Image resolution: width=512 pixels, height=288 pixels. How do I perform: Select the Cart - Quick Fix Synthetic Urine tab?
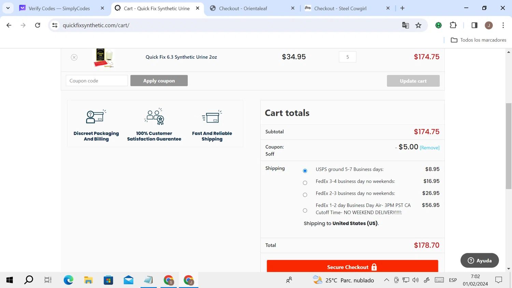point(157,8)
